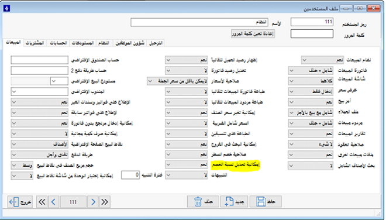386x220 pixels.
Task: Click the blue application icon in title bar
Action: (6, 8)
